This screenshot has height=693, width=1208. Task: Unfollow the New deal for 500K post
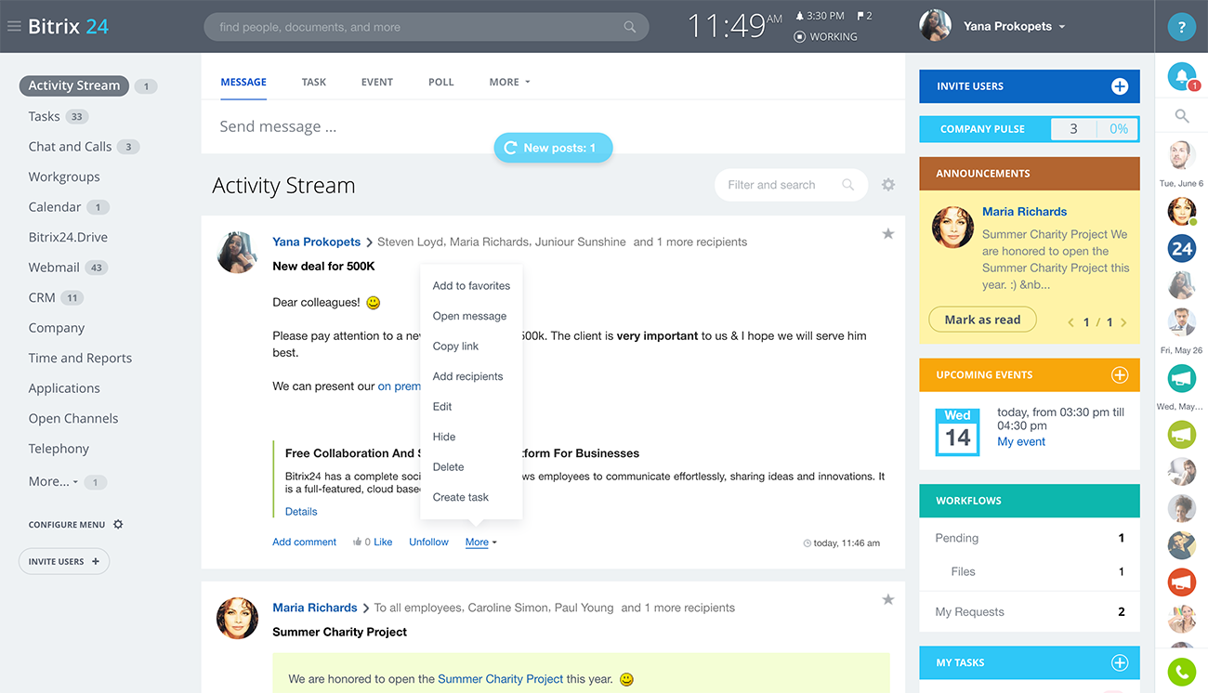pos(428,542)
